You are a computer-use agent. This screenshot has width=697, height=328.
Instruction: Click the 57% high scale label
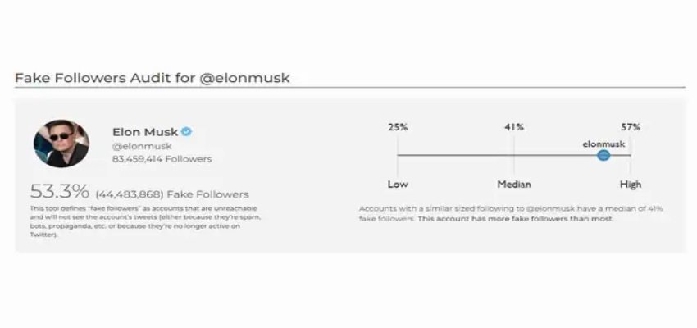tap(631, 127)
